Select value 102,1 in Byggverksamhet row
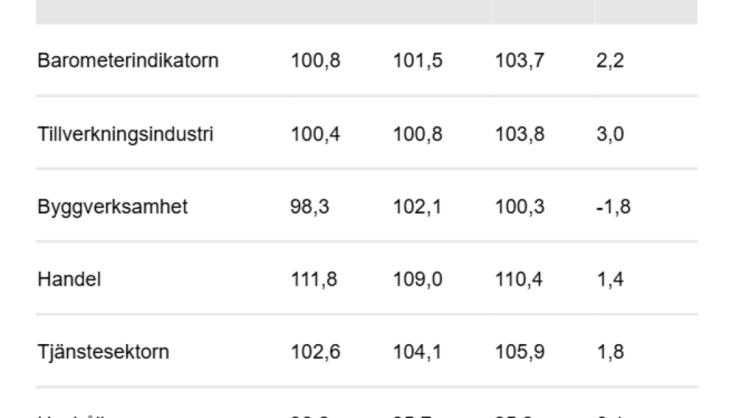This screenshot has height=418, width=732. click(x=418, y=207)
